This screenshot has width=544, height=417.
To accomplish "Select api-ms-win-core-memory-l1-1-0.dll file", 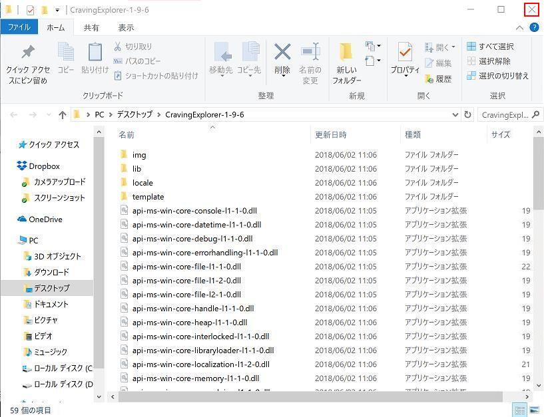I will (x=195, y=378).
